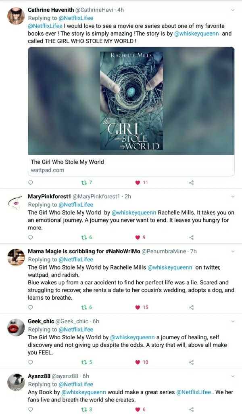Viewport: 242px width, 414px height.
Task: Reply to Ayanz88's tweet
Action: 31,410
